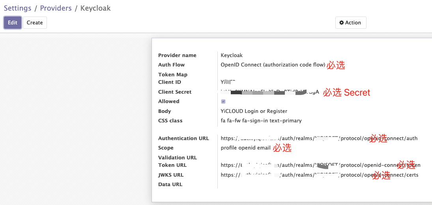Click the Authentication URL value
The width and height of the screenshot is (432, 205).
(x=319, y=139)
